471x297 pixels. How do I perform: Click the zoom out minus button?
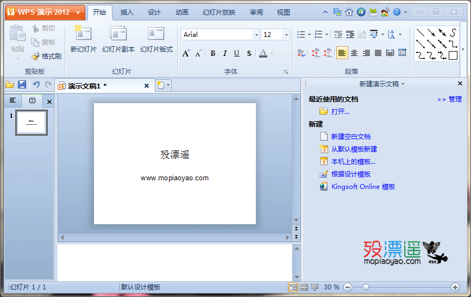click(348, 287)
